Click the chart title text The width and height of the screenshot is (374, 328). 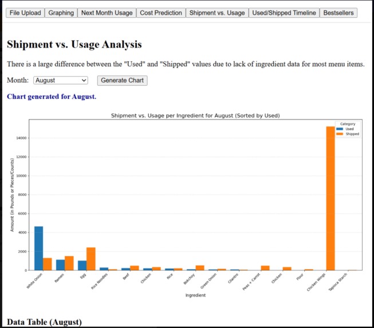195,116
